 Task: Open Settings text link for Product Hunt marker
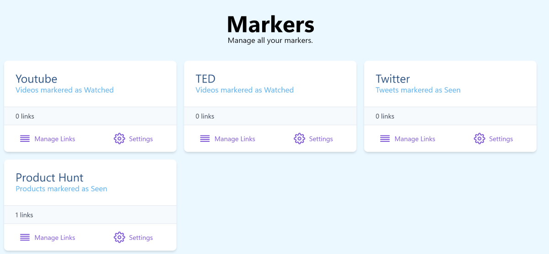(x=141, y=238)
